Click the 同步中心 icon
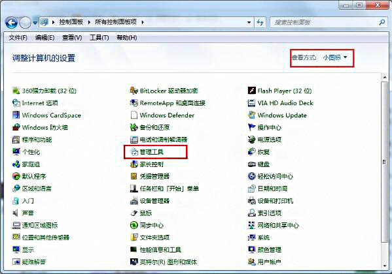The width and height of the screenshot is (392, 274). click(134, 225)
